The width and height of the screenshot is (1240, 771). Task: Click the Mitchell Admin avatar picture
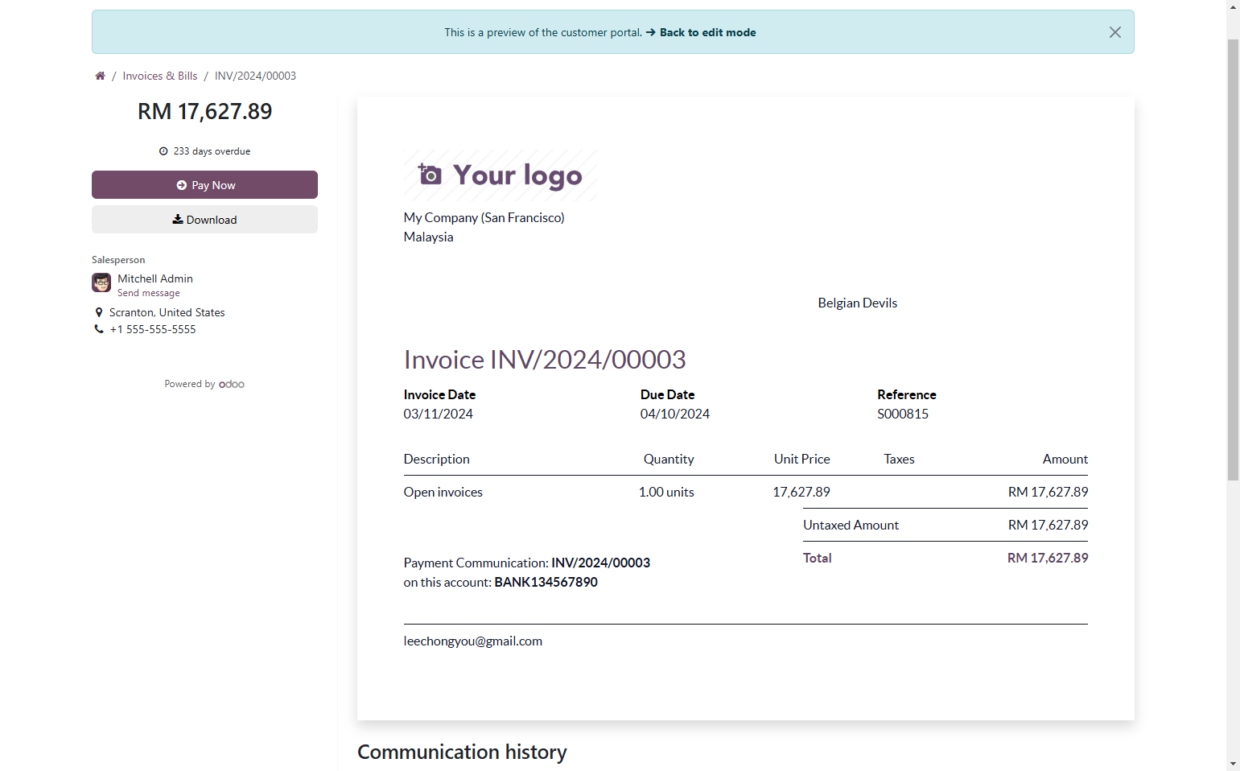point(101,282)
